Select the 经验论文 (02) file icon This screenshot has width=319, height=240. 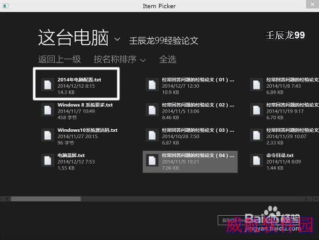[x=152, y=110]
